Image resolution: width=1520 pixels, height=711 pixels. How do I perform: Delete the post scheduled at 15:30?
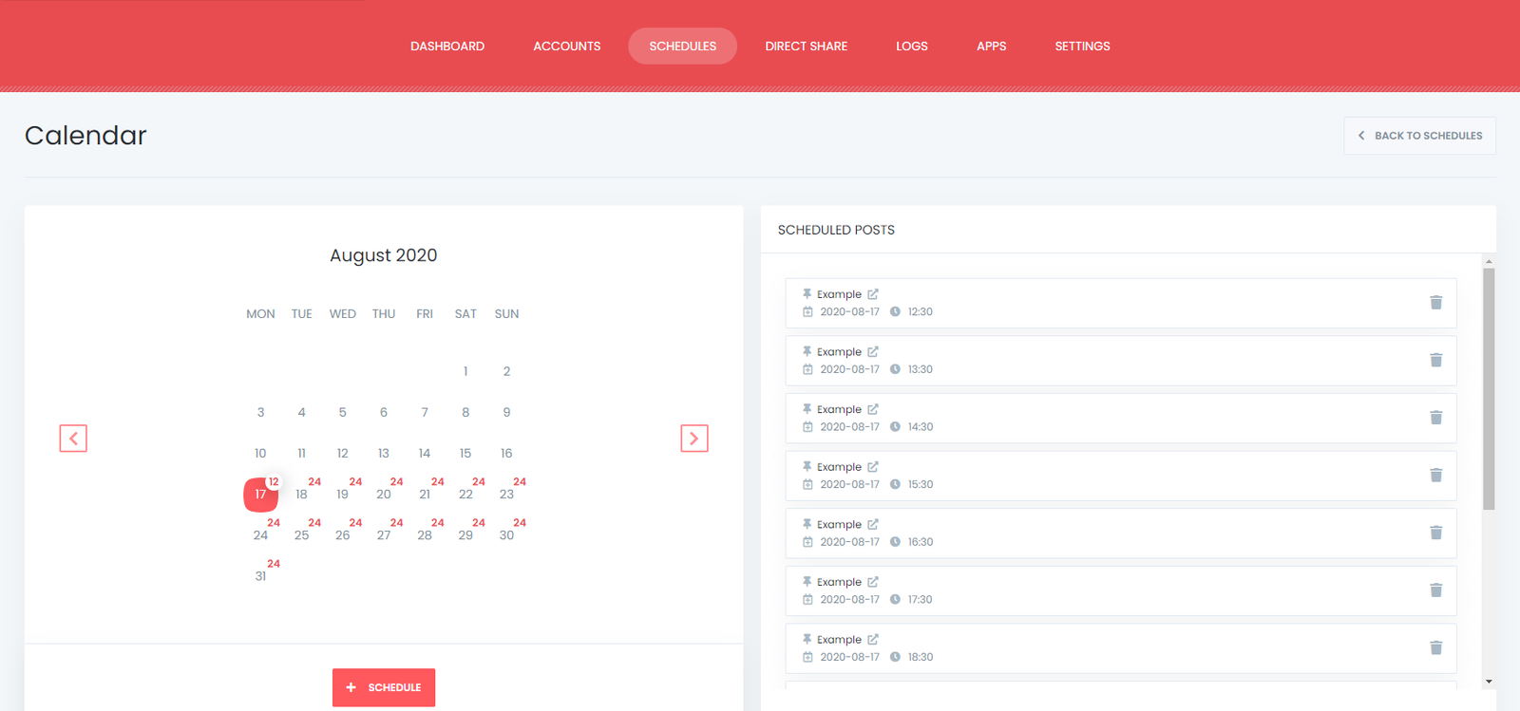point(1435,476)
